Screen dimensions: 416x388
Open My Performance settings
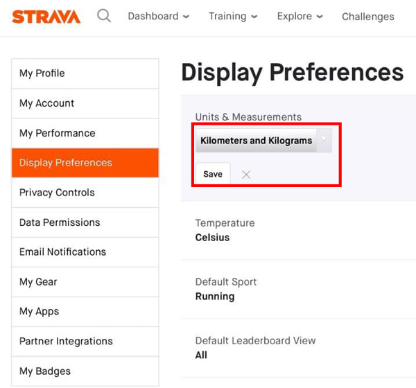point(85,133)
